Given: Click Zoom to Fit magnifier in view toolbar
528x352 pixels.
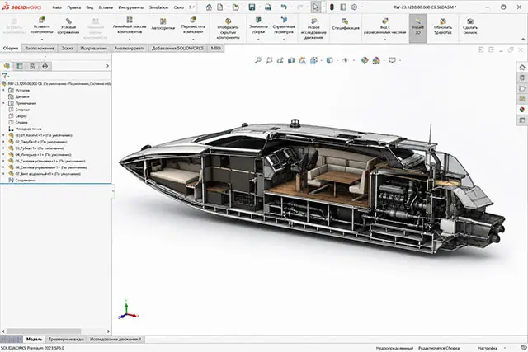Looking at the screenshot, I should [258, 60].
